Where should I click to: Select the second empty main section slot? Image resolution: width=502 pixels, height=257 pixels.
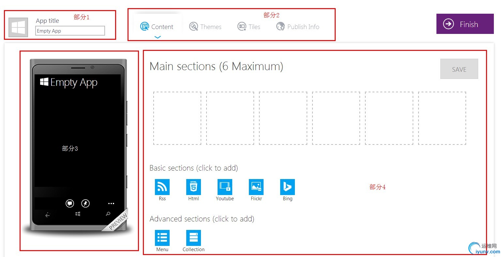coord(230,118)
